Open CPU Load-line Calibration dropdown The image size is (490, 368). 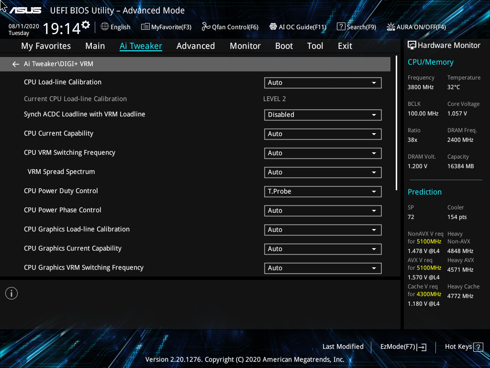(x=323, y=83)
